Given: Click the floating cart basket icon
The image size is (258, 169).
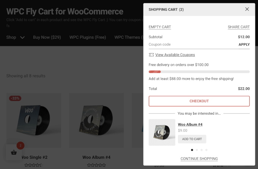Looking at the screenshot, I should (x=14, y=153).
